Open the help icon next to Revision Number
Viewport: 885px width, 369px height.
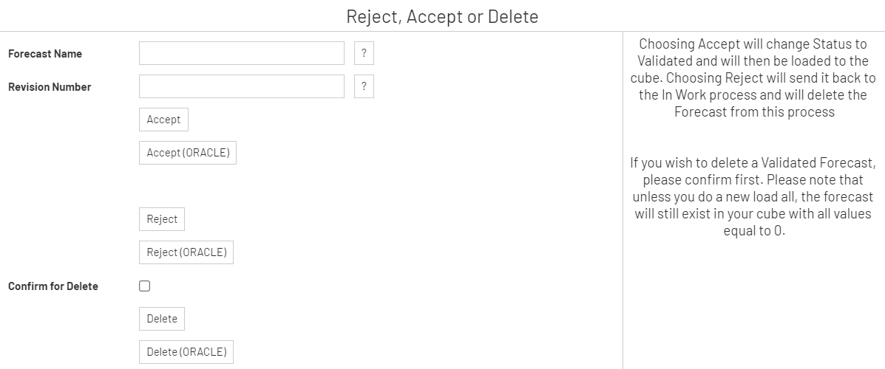tap(364, 86)
